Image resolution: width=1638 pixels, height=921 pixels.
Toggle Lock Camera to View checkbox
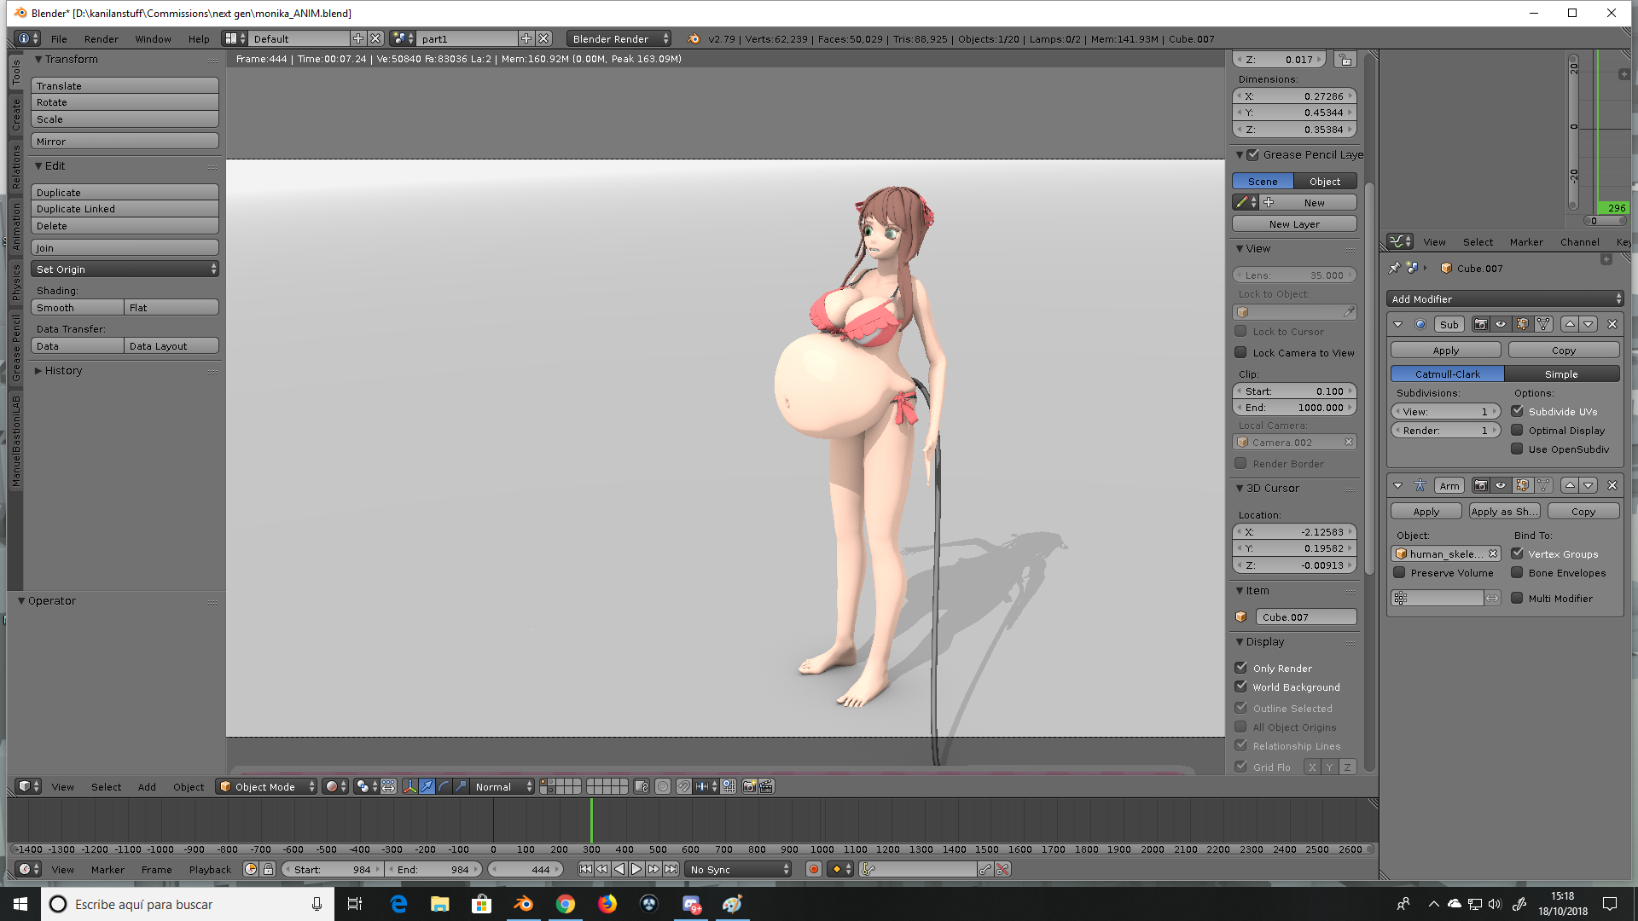pyautogui.click(x=1240, y=352)
